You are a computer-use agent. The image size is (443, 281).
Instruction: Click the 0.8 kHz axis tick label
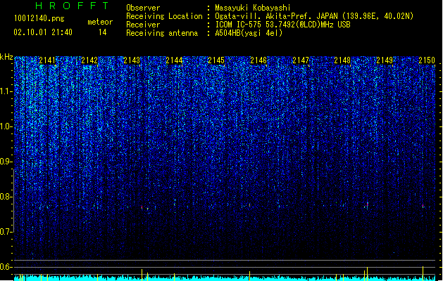6,197
